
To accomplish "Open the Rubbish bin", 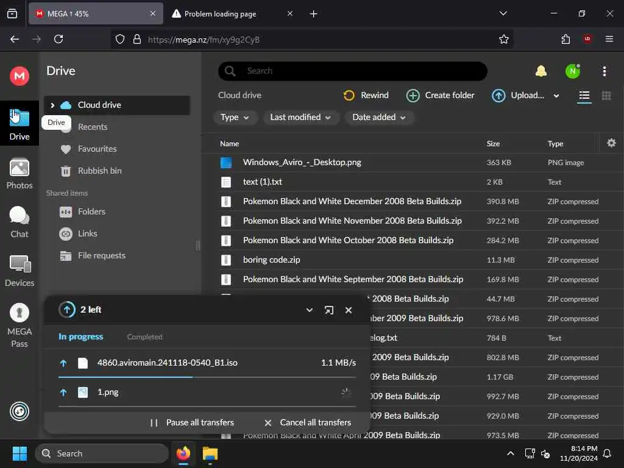I will point(91,171).
